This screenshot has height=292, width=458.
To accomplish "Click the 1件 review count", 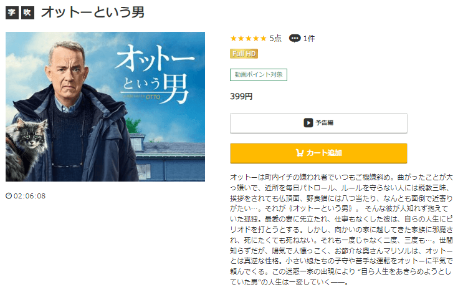I will 309,38.
